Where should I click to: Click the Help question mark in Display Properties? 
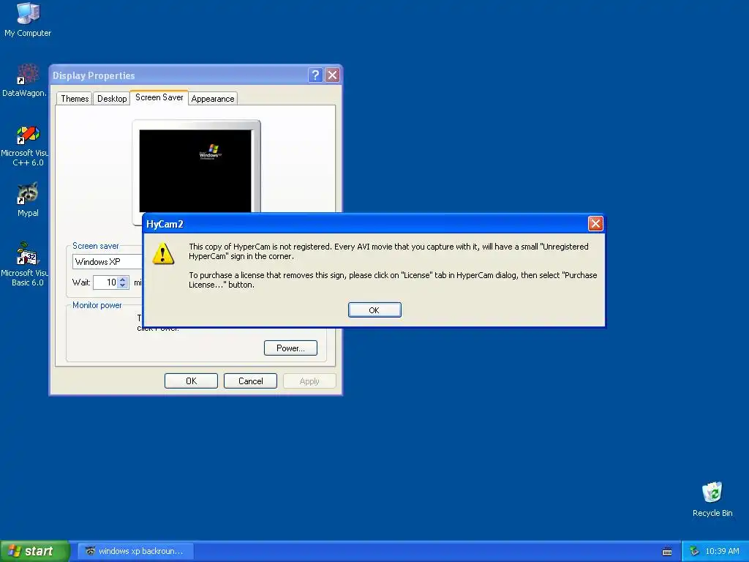point(315,75)
